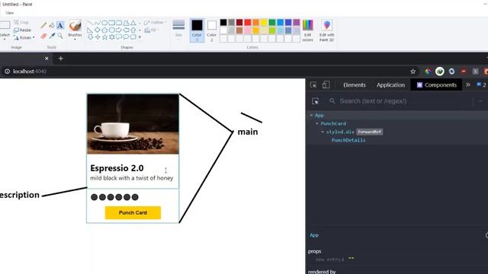
Task: Switch to the Elements tab in DevTools
Action: click(x=354, y=84)
